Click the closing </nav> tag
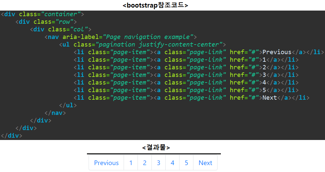The height and width of the screenshot is (172, 325). (x=55, y=113)
